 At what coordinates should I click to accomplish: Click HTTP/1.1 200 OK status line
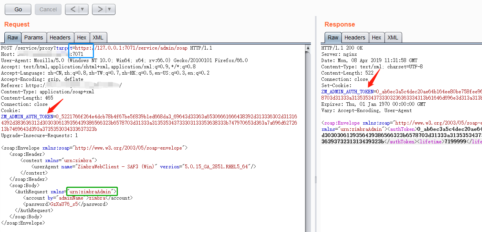[341, 48]
